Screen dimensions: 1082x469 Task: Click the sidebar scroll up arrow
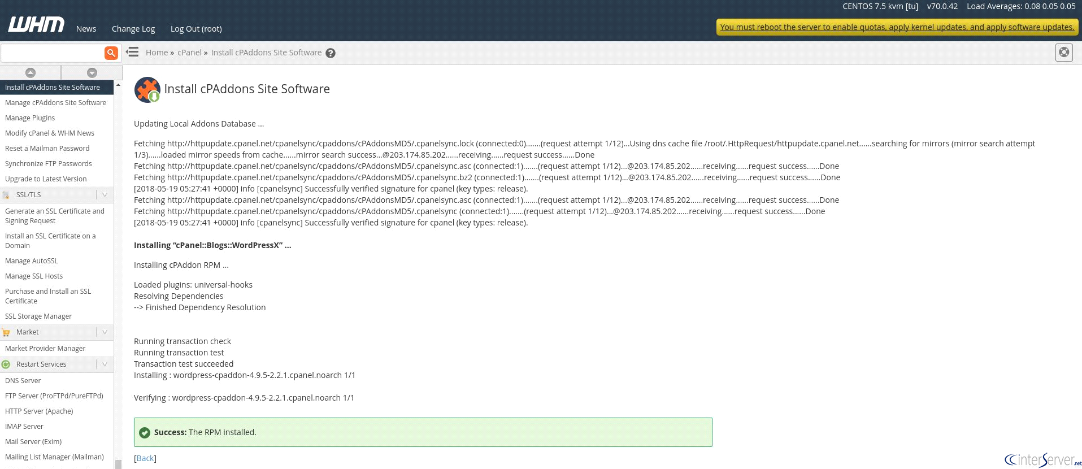118,84
